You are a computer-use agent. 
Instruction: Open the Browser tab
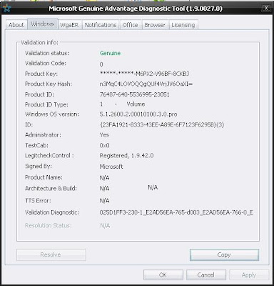click(155, 25)
